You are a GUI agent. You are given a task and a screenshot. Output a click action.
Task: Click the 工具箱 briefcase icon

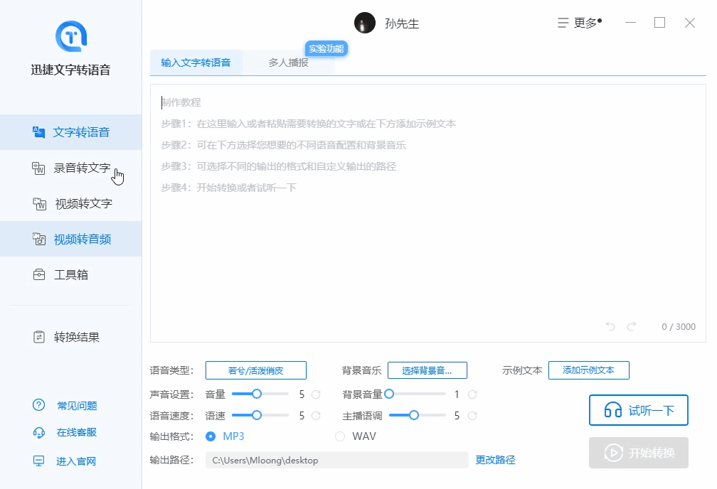click(x=39, y=274)
